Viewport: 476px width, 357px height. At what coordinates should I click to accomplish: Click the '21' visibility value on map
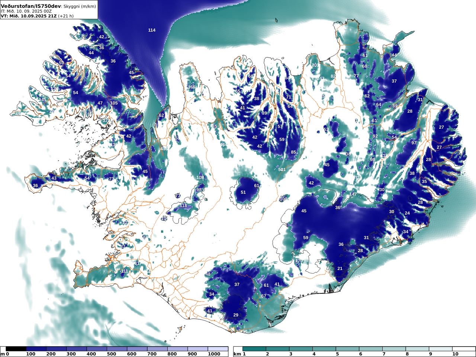(340, 268)
